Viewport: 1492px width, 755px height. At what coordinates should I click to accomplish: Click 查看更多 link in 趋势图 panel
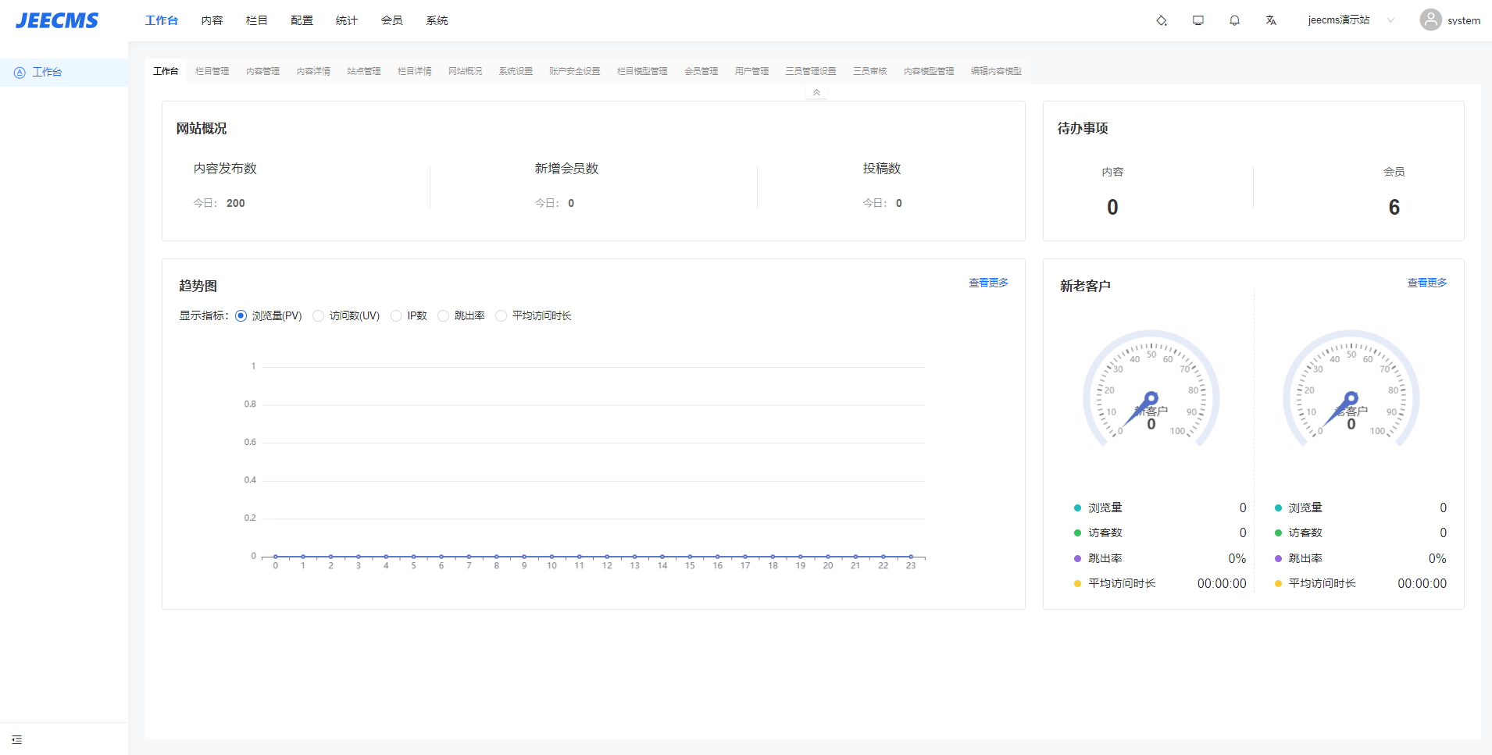[x=988, y=283]
